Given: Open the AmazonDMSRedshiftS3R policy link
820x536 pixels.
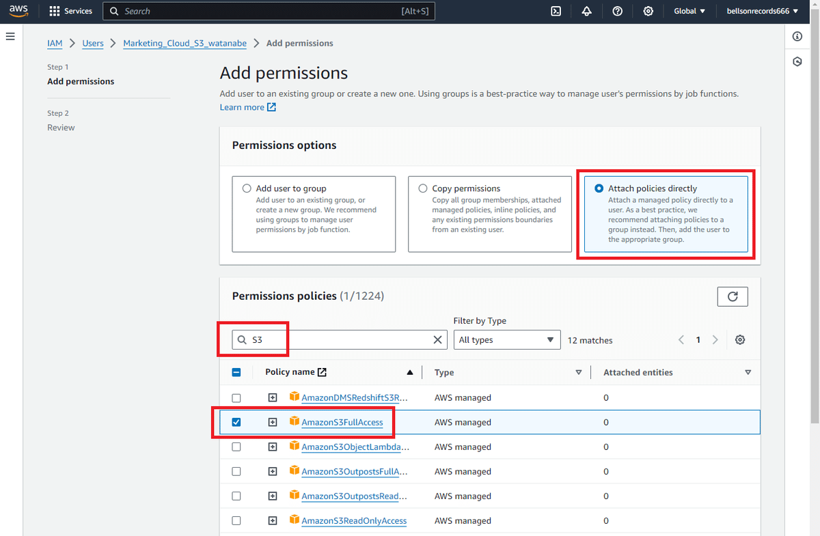Looking at the screenshot, I should click(x=355, y=397).
